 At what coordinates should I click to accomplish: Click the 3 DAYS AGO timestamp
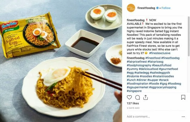[133, 108]
